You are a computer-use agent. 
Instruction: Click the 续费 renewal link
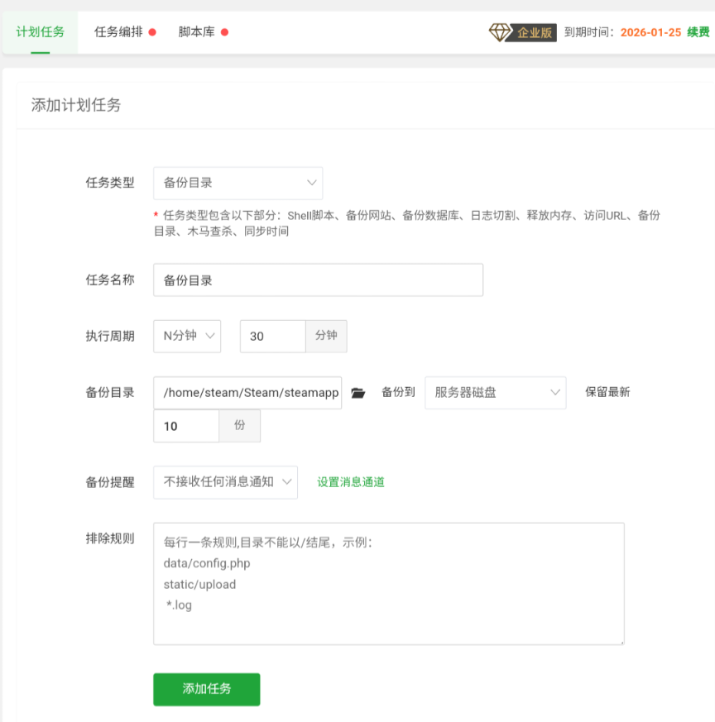(698, 32)
